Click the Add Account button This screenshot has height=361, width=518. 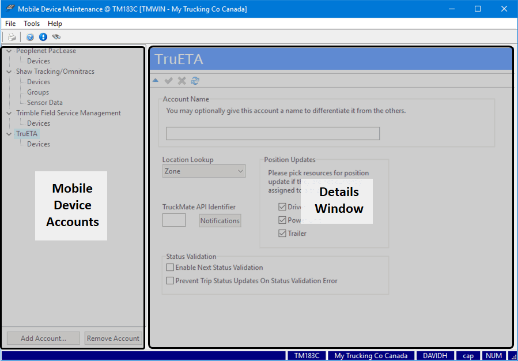pyautogui.click(x=43, y=339)
